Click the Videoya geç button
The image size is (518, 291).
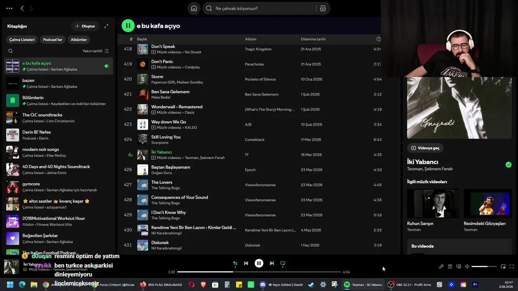coord(425,148)
